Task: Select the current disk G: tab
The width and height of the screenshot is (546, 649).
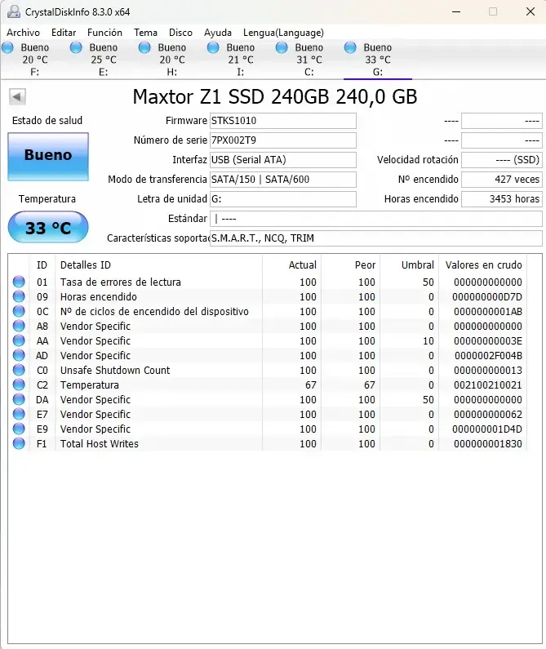Action: click(378, 60)
